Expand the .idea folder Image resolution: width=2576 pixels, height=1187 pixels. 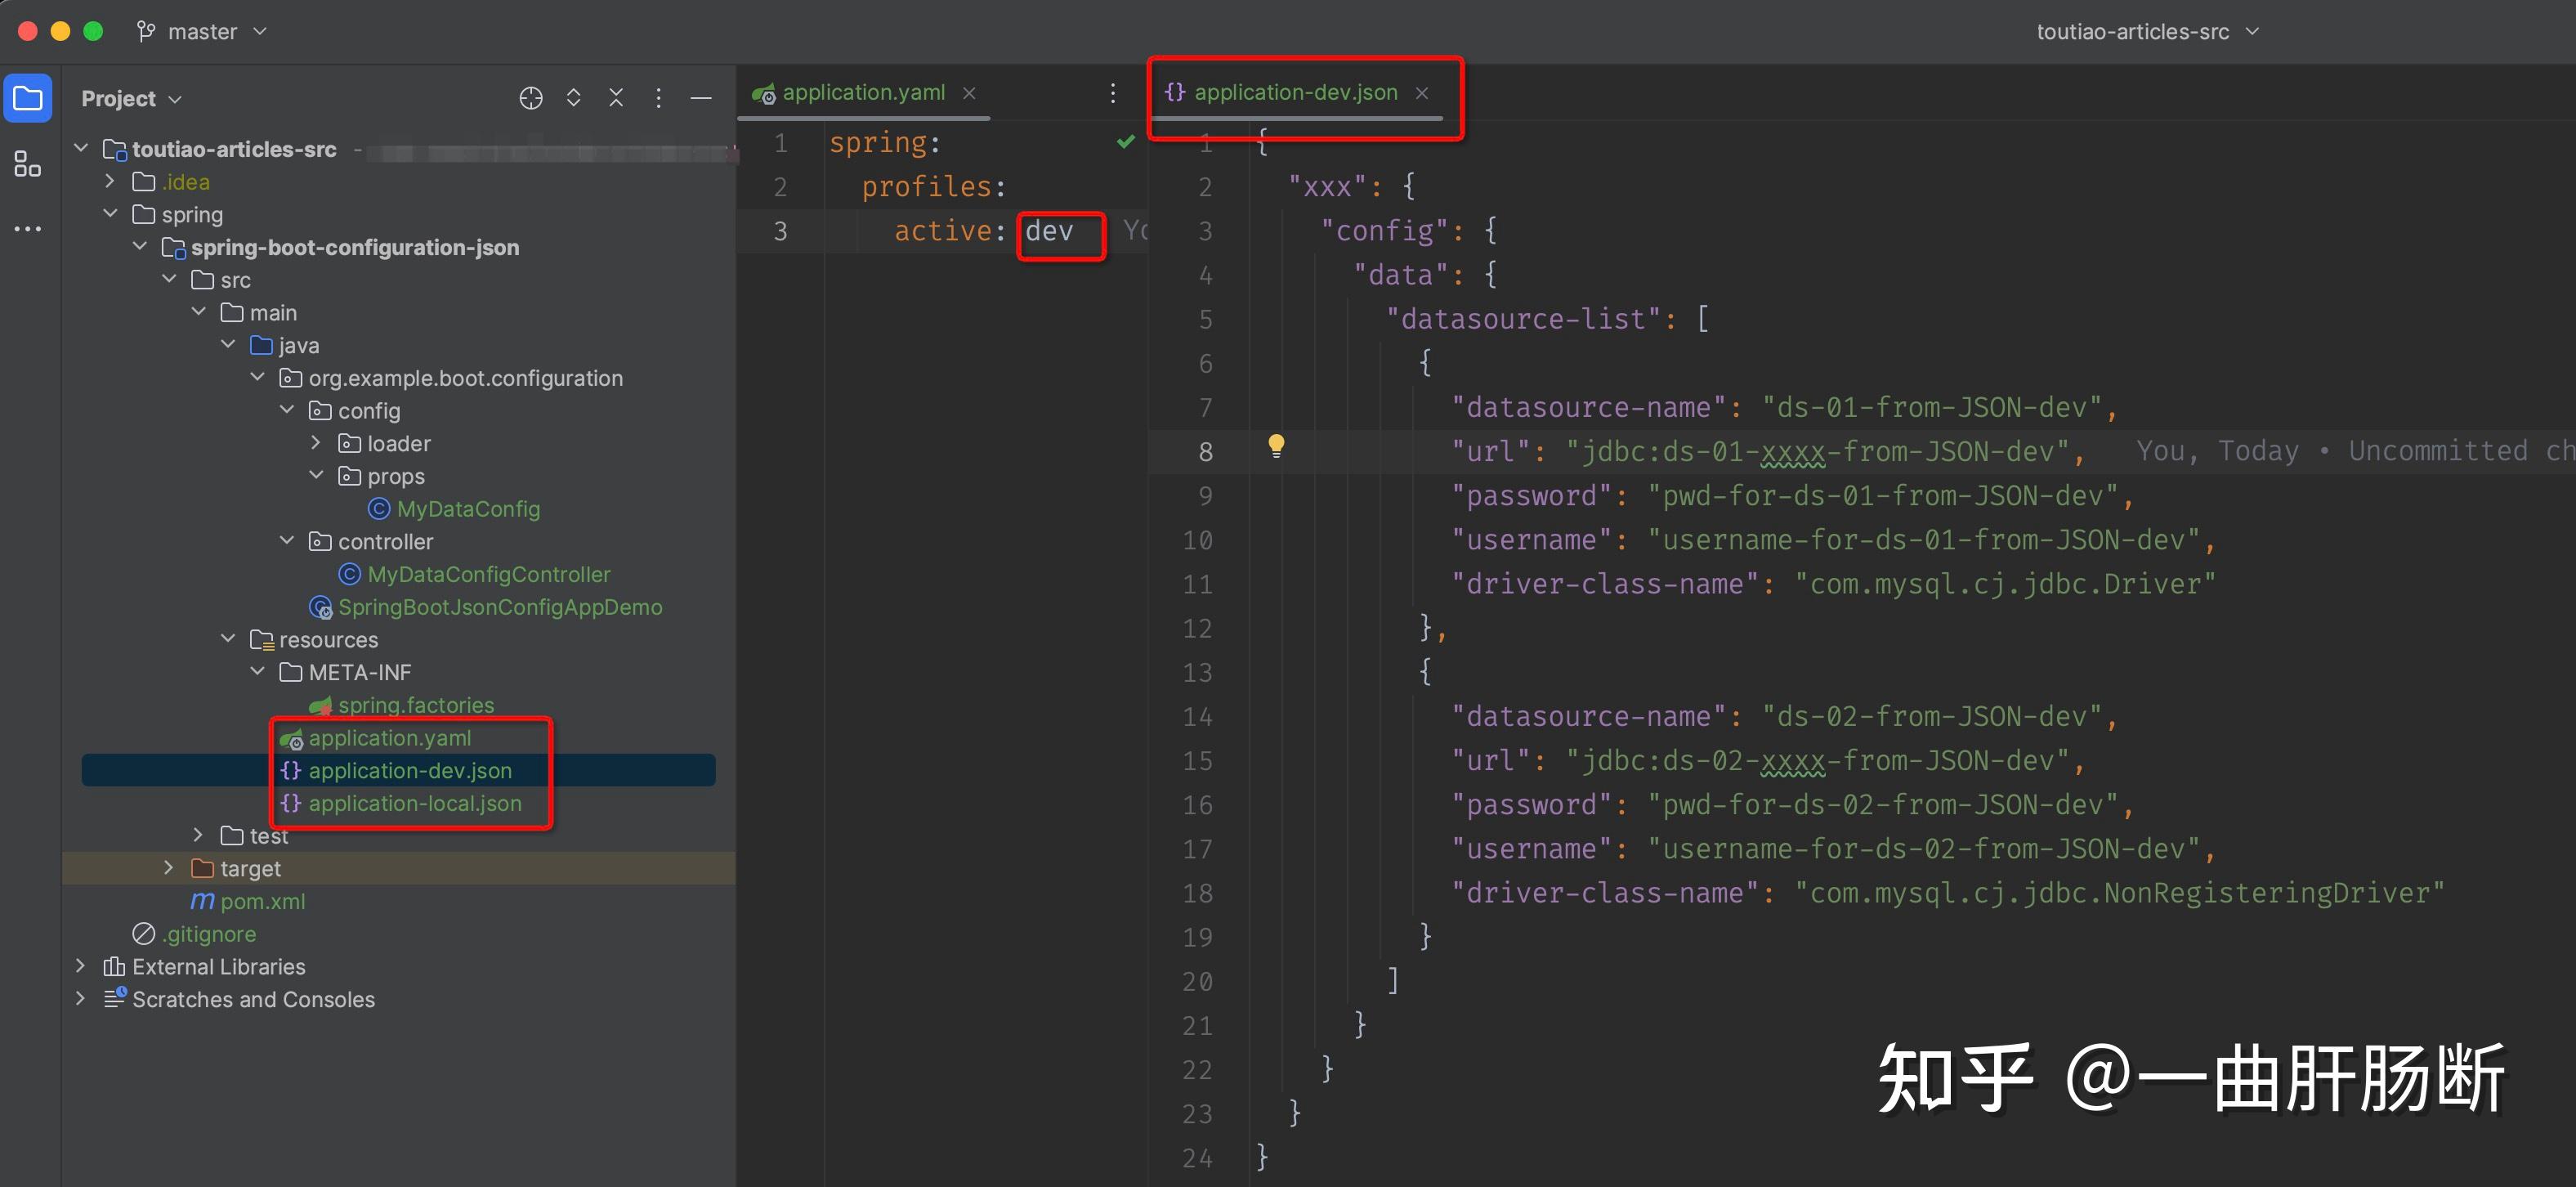pos(110,181)
